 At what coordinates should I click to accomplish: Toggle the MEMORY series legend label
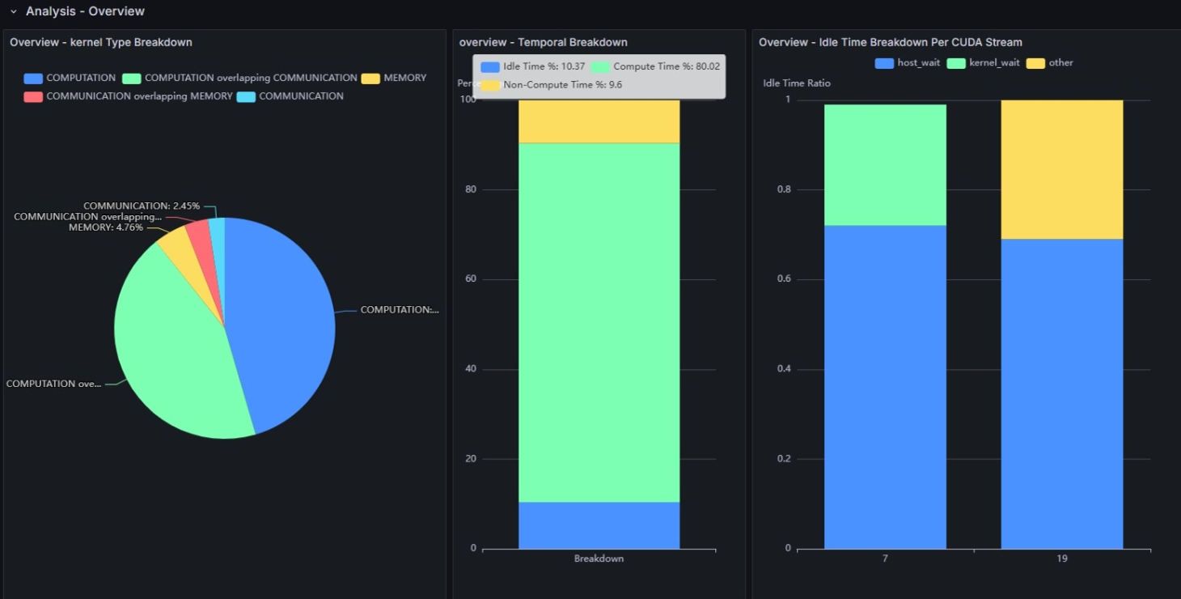tap(404, 79)
